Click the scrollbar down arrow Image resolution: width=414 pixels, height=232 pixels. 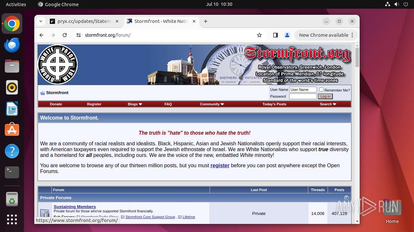click(357, 221)
